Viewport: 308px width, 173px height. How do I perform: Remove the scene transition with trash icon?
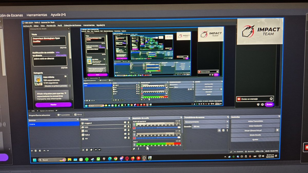(223, 130)
